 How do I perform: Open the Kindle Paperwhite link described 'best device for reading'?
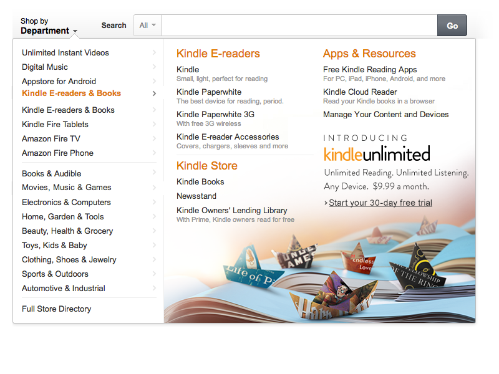209,92
